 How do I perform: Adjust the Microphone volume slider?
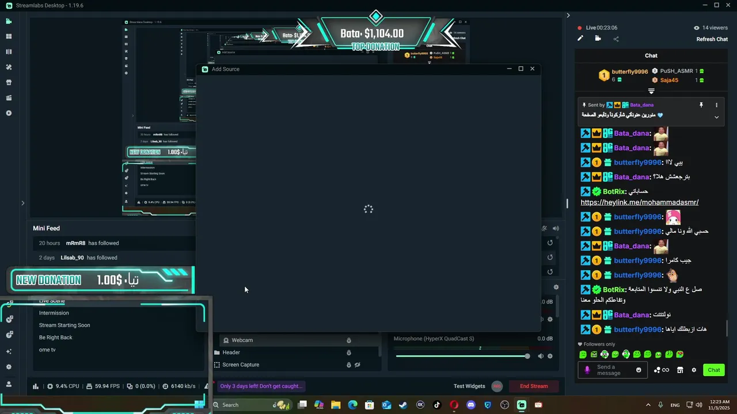click(x=462, y=356)
